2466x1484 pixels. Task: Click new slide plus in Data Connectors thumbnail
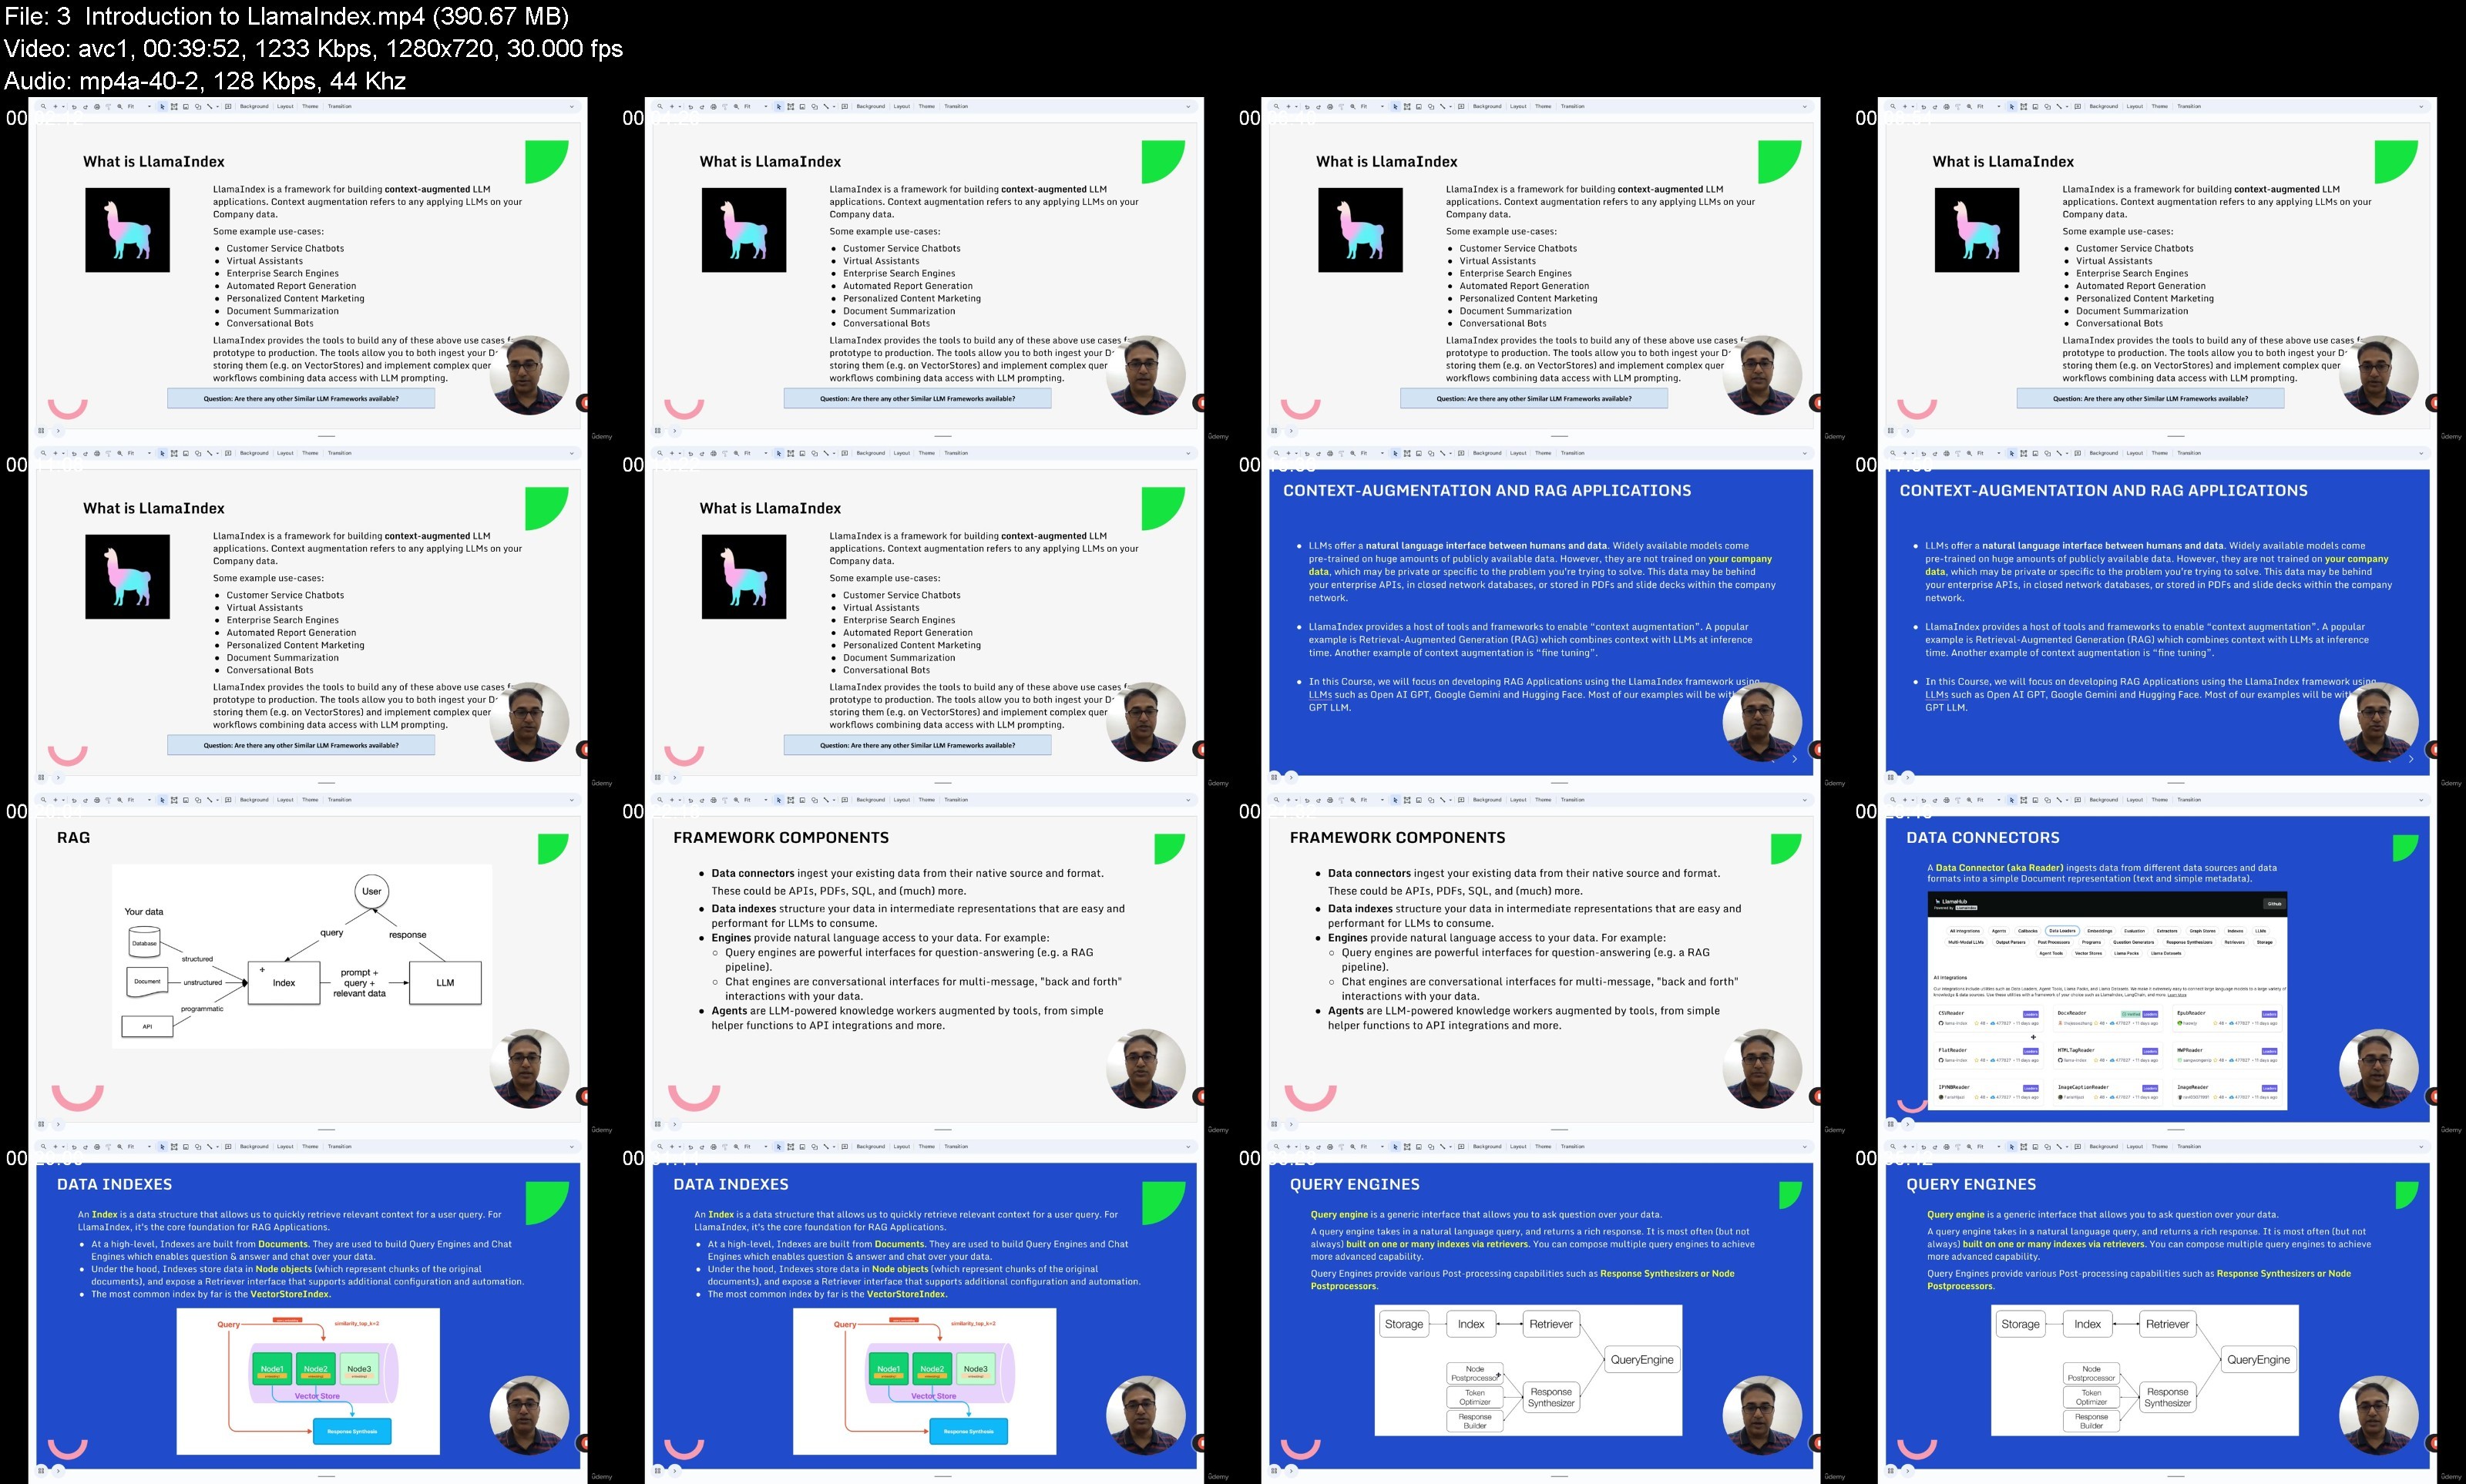coord(1906,800)
